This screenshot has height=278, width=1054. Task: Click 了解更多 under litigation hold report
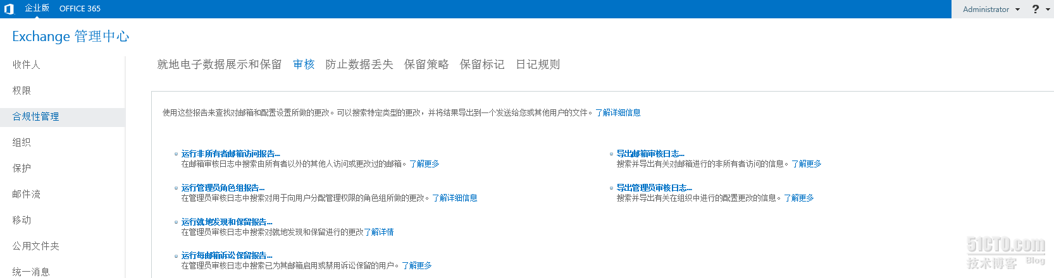point(417,265)
